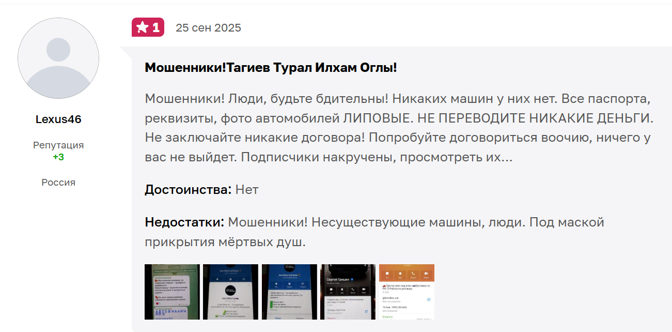This screenshot has width=672, height=332.
Task: Open review title Мошенники!Тагиев Турал Илхам Оглы!
Action: click(x=271, y=68)
